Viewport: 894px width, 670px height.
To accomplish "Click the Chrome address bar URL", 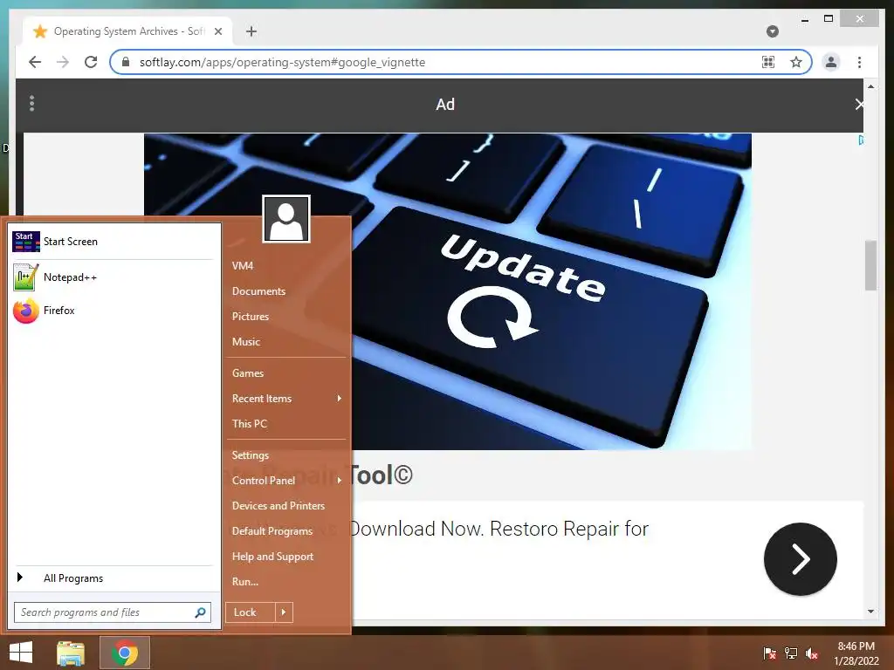I will [x=282, y=62].
